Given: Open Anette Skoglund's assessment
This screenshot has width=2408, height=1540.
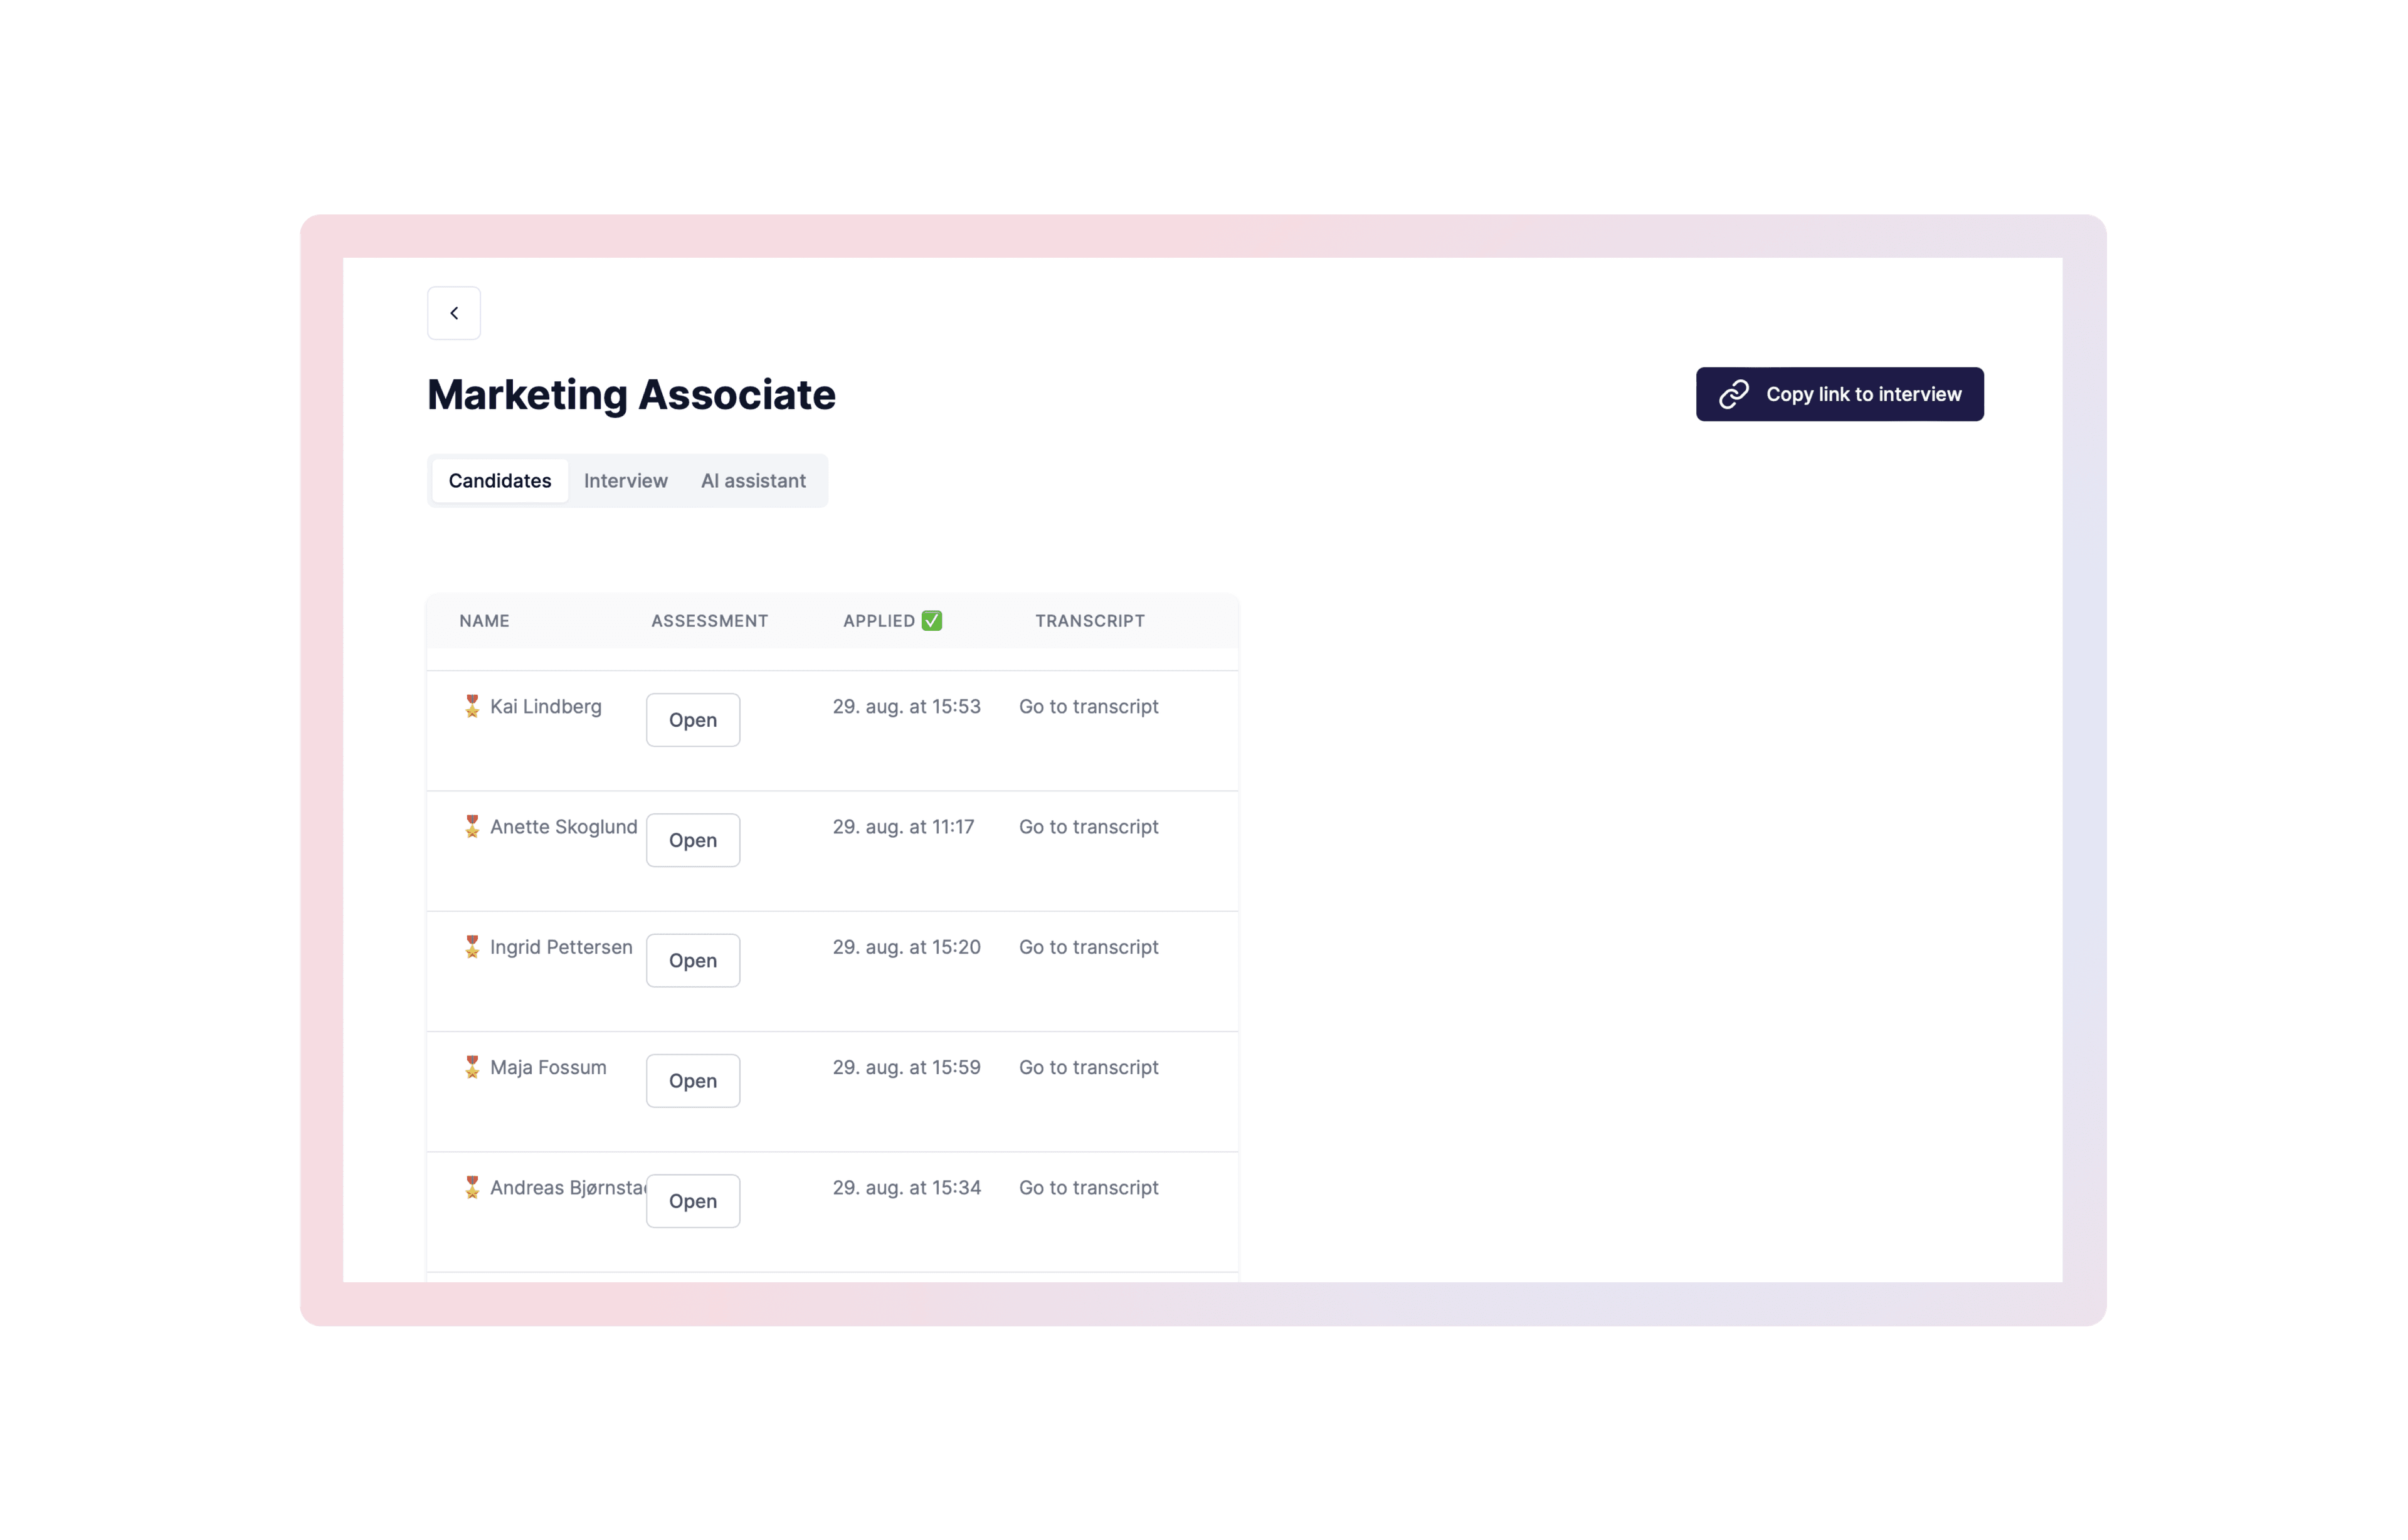Looking at the screenshot, I should click(x=692, y=840).
